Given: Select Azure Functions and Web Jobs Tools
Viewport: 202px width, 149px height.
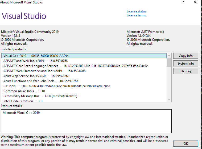Looking at the screenshot, I should (x=84, y=81).
